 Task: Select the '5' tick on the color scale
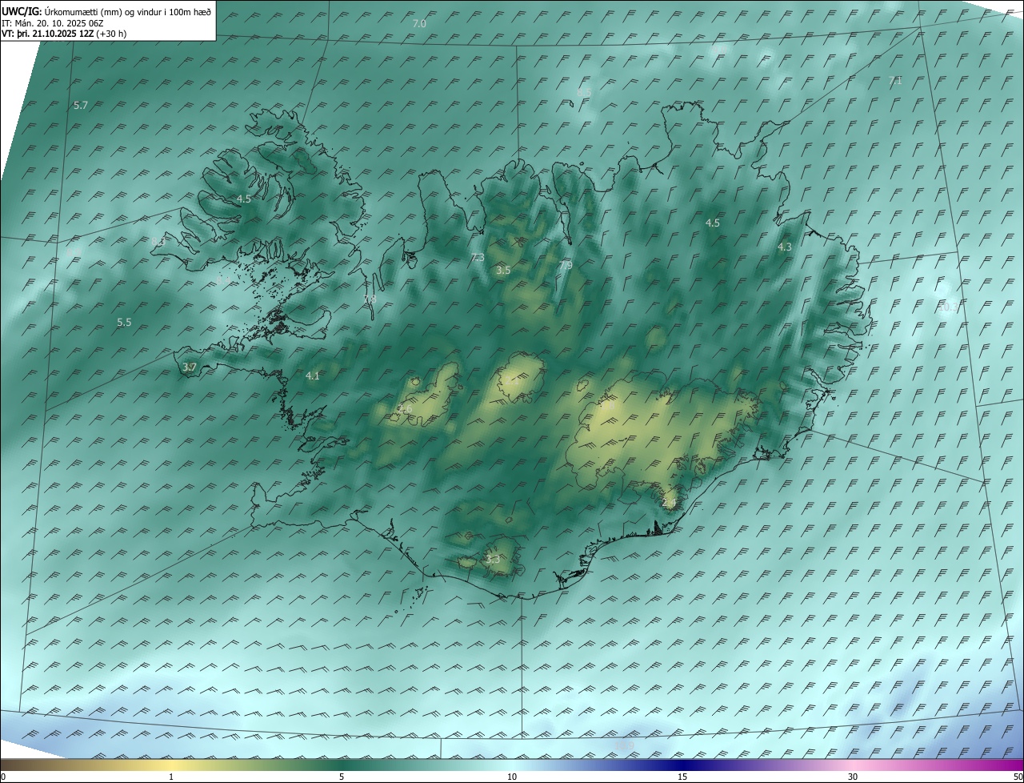click(x=342, y=777)
